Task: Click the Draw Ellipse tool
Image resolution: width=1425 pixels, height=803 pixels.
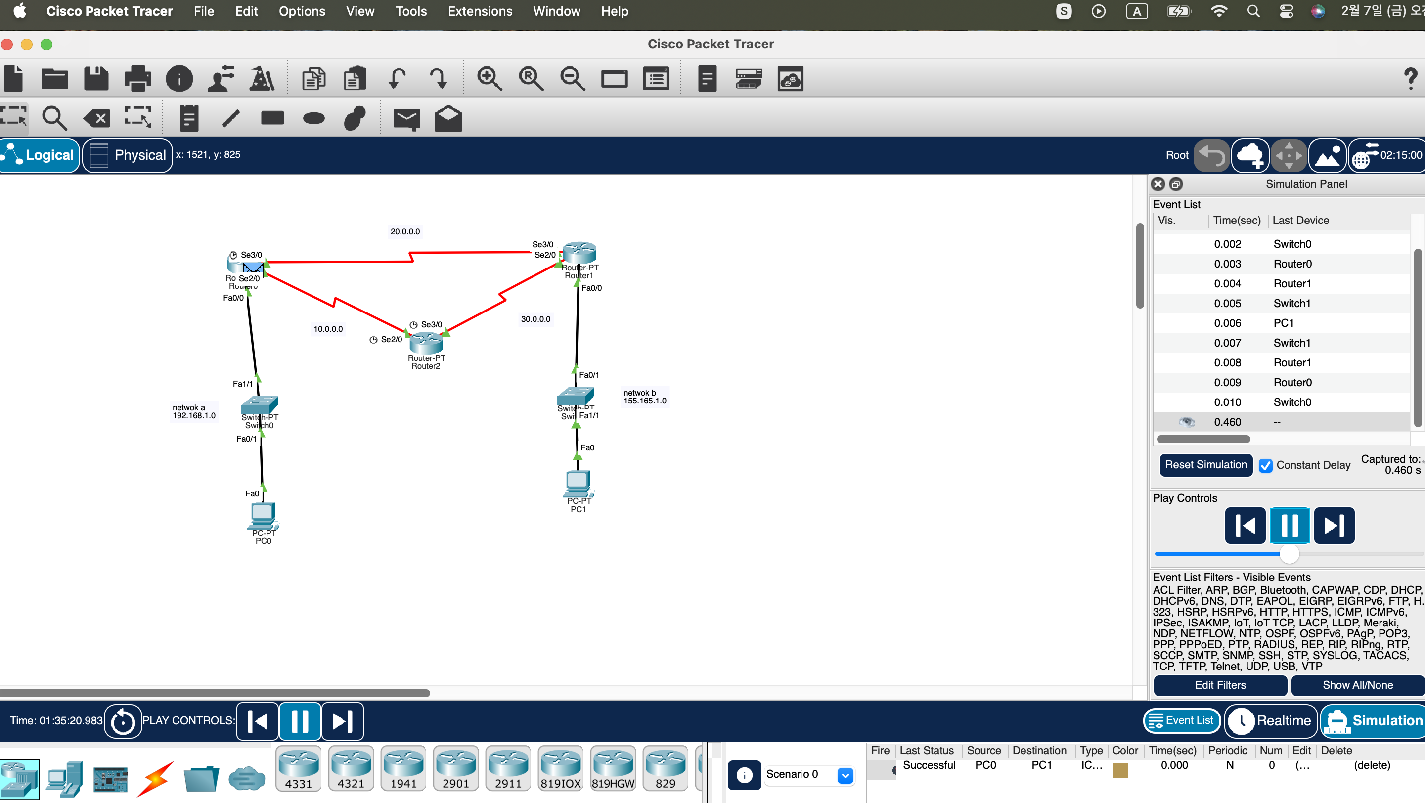Action: point(313,118)
